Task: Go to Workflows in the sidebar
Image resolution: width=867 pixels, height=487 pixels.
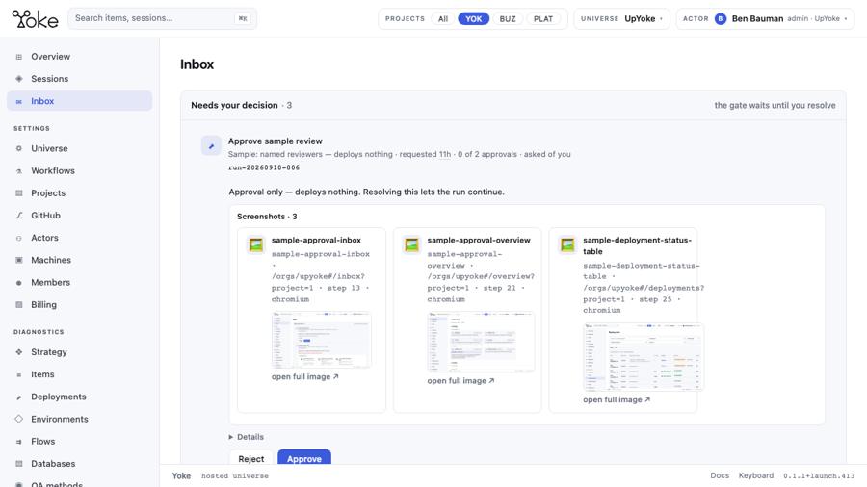Action: point(53,170)
